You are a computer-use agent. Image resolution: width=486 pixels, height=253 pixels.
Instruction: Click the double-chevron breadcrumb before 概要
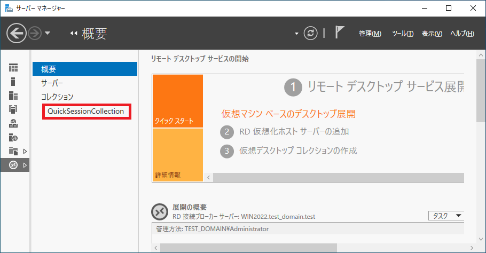[74, 33]
